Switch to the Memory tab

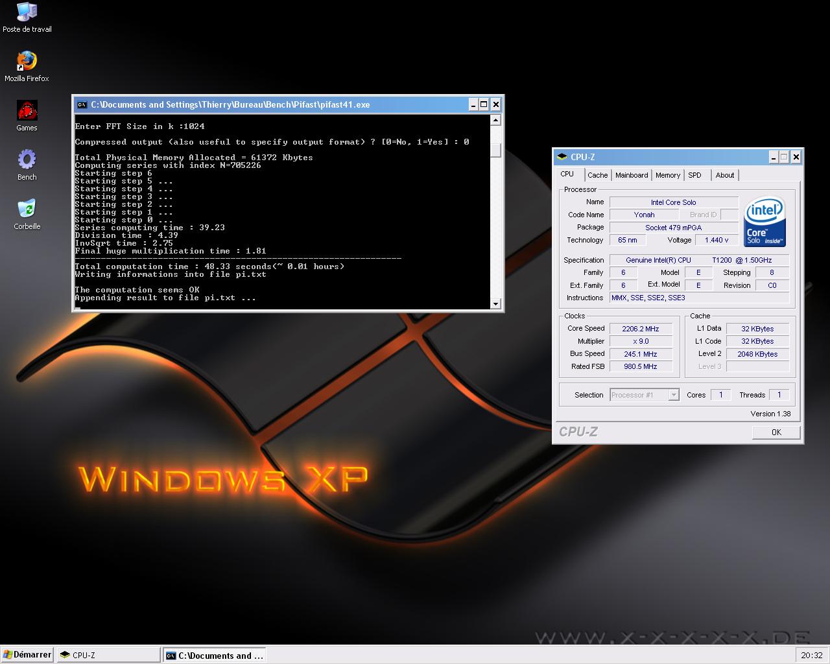coord(667,175)
